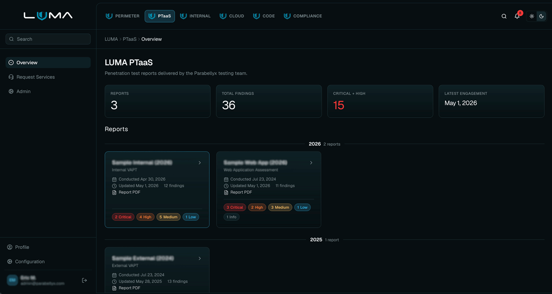
Task: Open notifications bell icon
Action: pyautogui.click(x=517, y=16)
